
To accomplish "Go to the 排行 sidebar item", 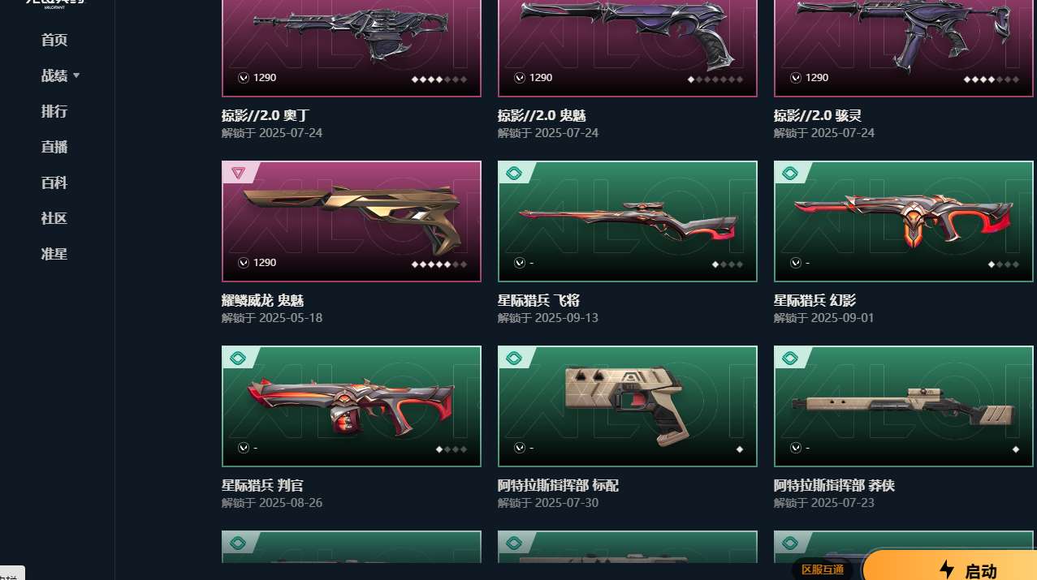I will (54, 111).
